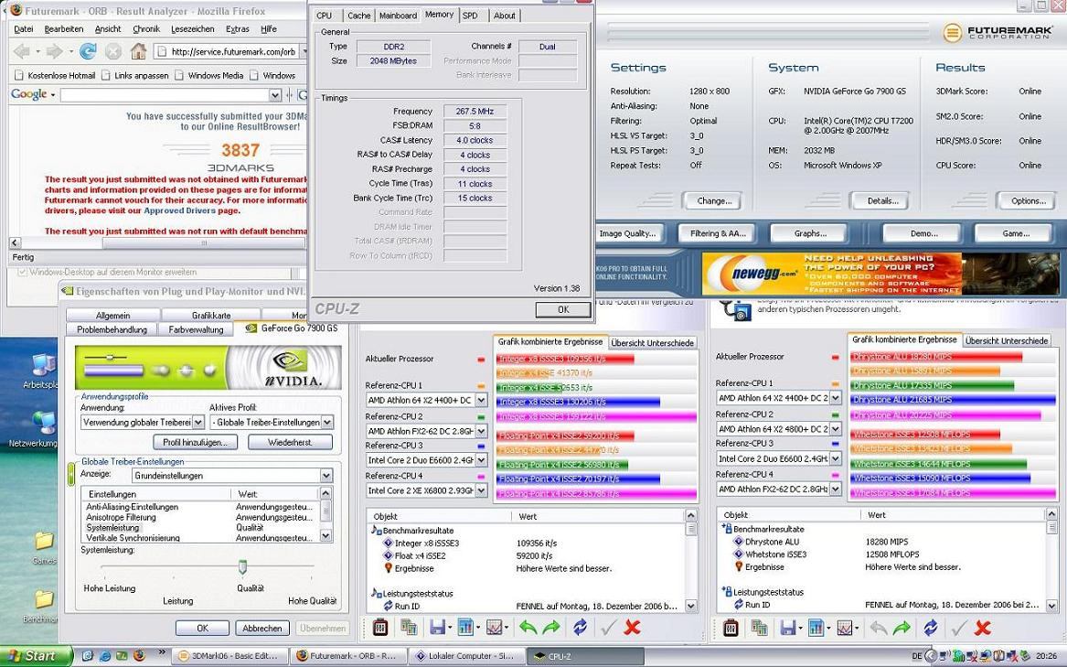The image size is (1067, 667).
Task: Open Übersicht Unterschiede tab, left Sandra
Action: 652,343
